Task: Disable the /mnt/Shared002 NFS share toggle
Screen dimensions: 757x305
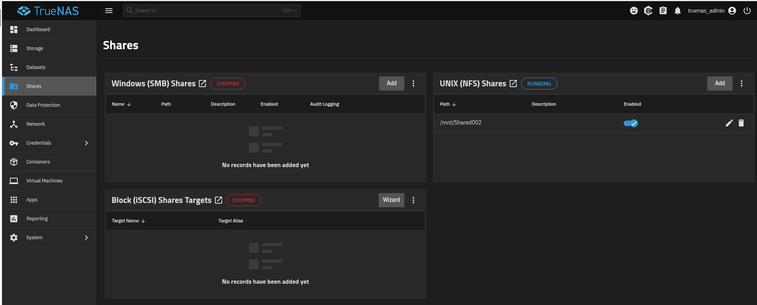Action: (630, 123)
